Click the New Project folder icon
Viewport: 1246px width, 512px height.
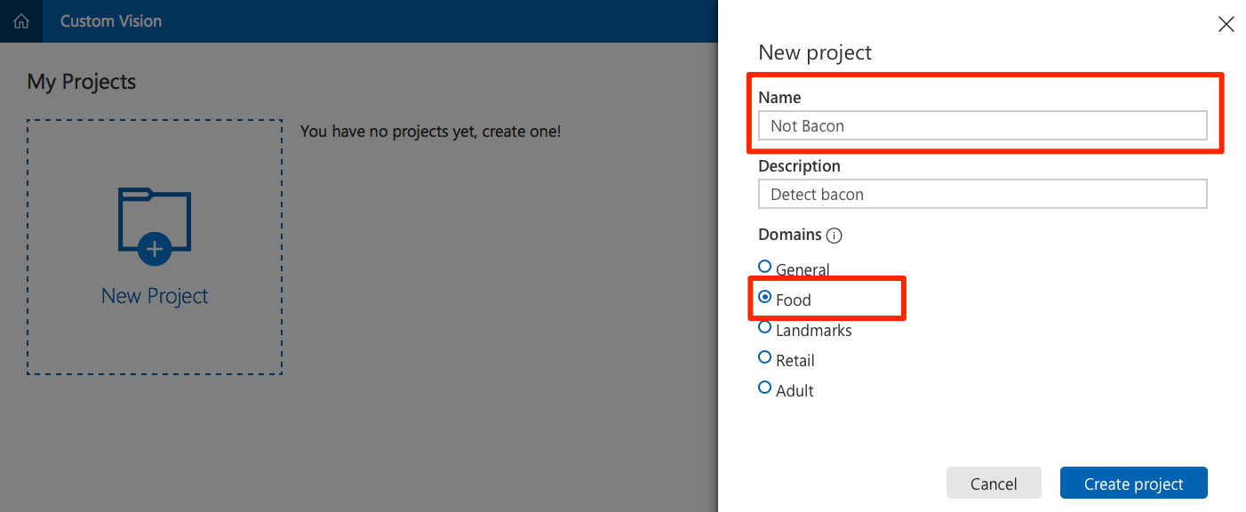pos(155,227)
